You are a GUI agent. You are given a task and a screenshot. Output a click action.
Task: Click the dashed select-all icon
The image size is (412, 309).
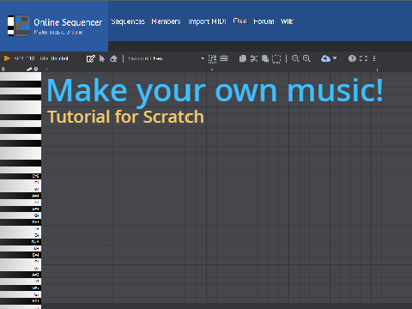tap(276, 59)
